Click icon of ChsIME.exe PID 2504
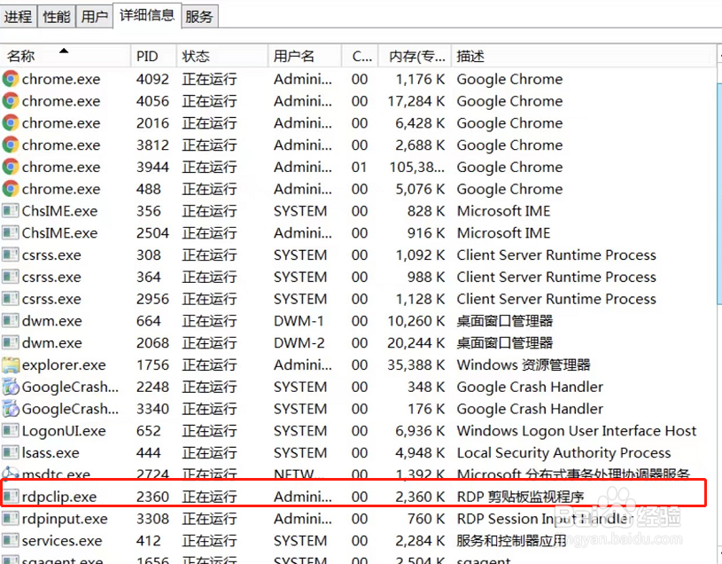This screenshot has width=722, height=564. (10, 232)
